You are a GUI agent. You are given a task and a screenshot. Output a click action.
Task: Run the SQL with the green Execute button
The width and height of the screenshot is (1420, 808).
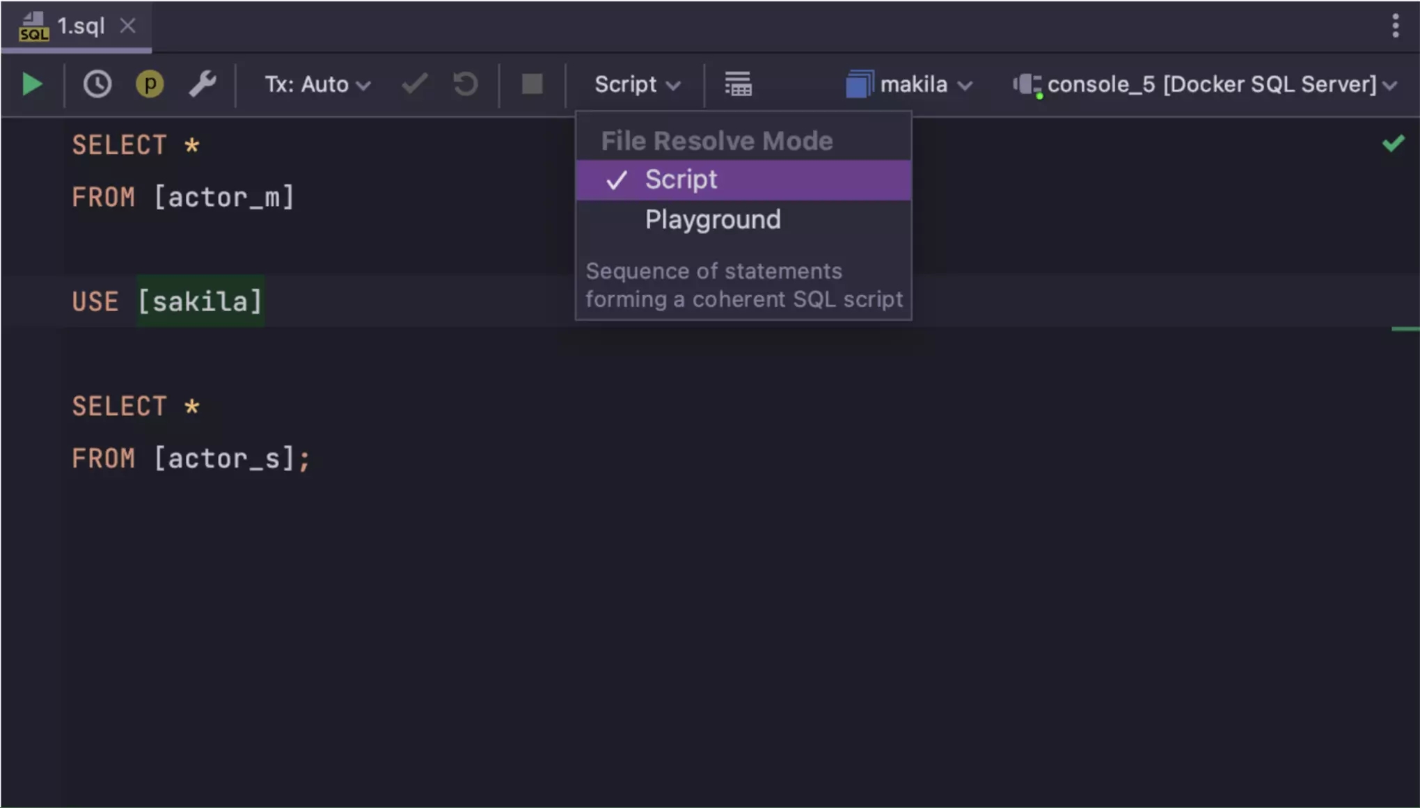(32, 84)
